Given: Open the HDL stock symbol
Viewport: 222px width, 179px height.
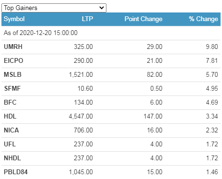Looking at the screenshot, I should coord(10,116).
